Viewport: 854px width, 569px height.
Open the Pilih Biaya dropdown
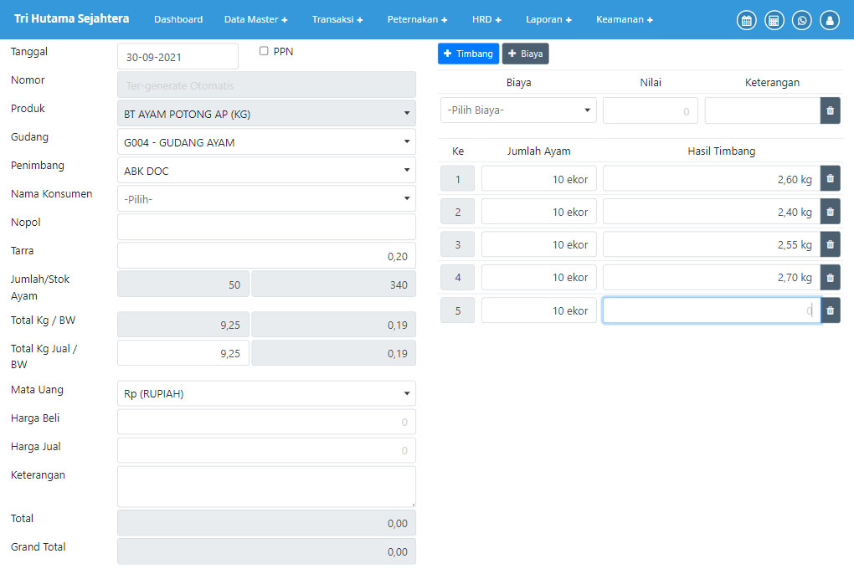point(518,110)
